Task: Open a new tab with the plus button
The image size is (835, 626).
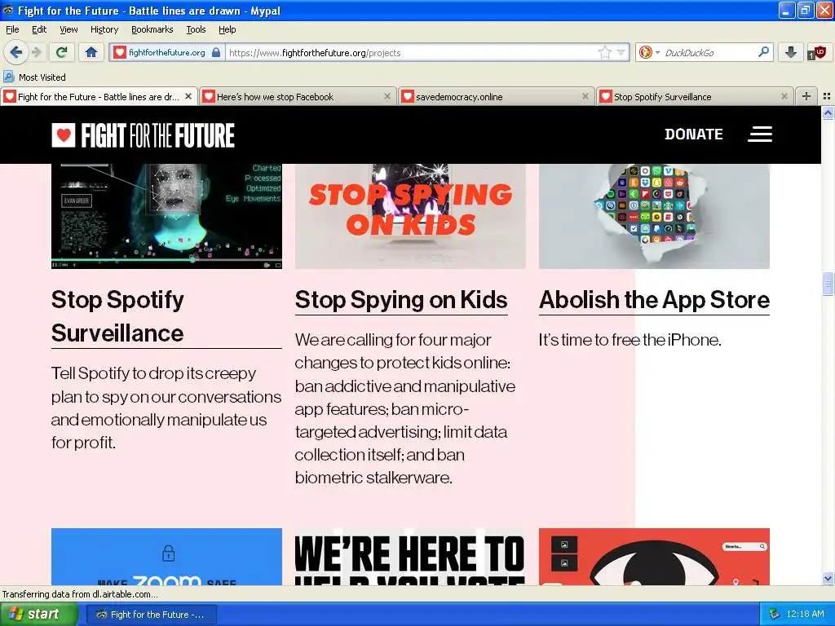Action: pos(806,96)
